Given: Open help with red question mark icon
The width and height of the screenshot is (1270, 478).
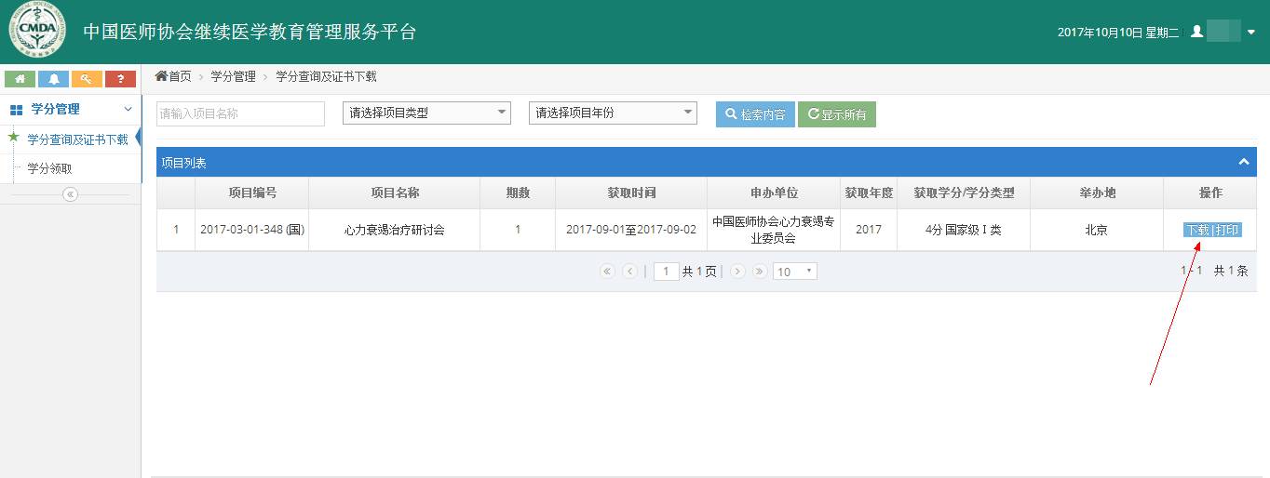Looking at the screenshot, I should (x=120, y=79).
